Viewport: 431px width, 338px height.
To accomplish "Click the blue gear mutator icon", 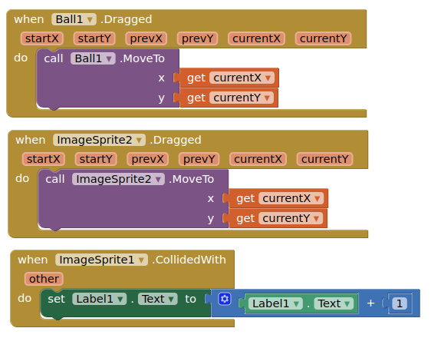I will pos(225,299).
